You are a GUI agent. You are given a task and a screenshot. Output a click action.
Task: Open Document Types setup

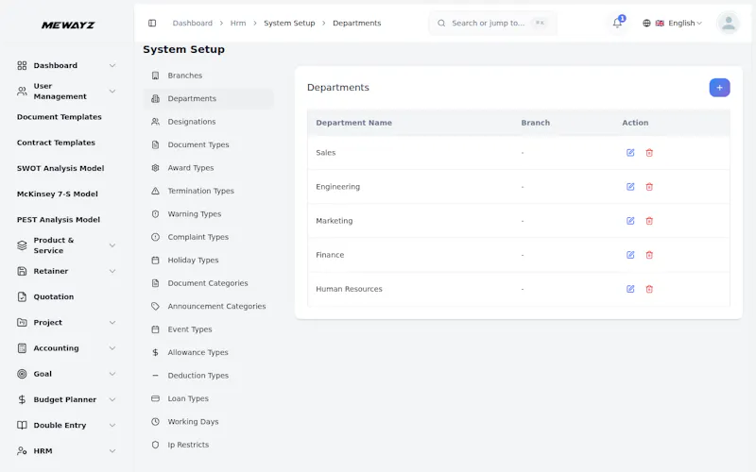209,145
